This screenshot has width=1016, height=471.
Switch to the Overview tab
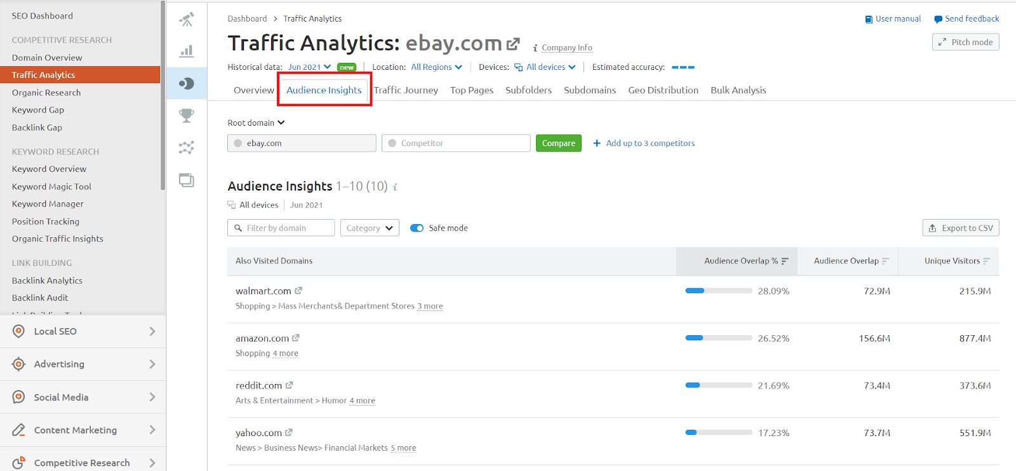click(254, 90)
